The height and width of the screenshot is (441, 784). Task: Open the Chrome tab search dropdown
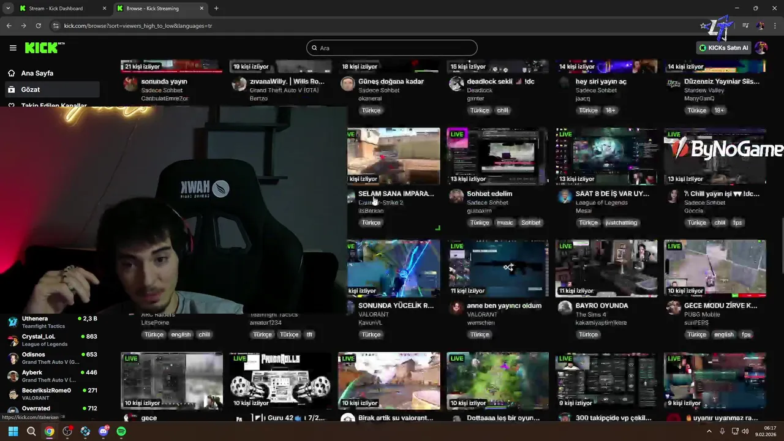pos(8,9)
